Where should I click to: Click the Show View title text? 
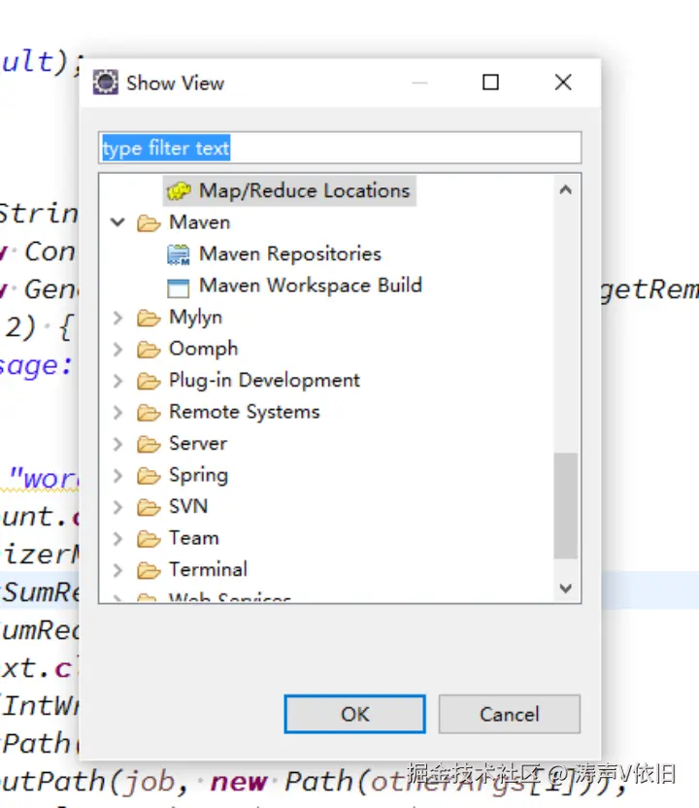[175, 83]
